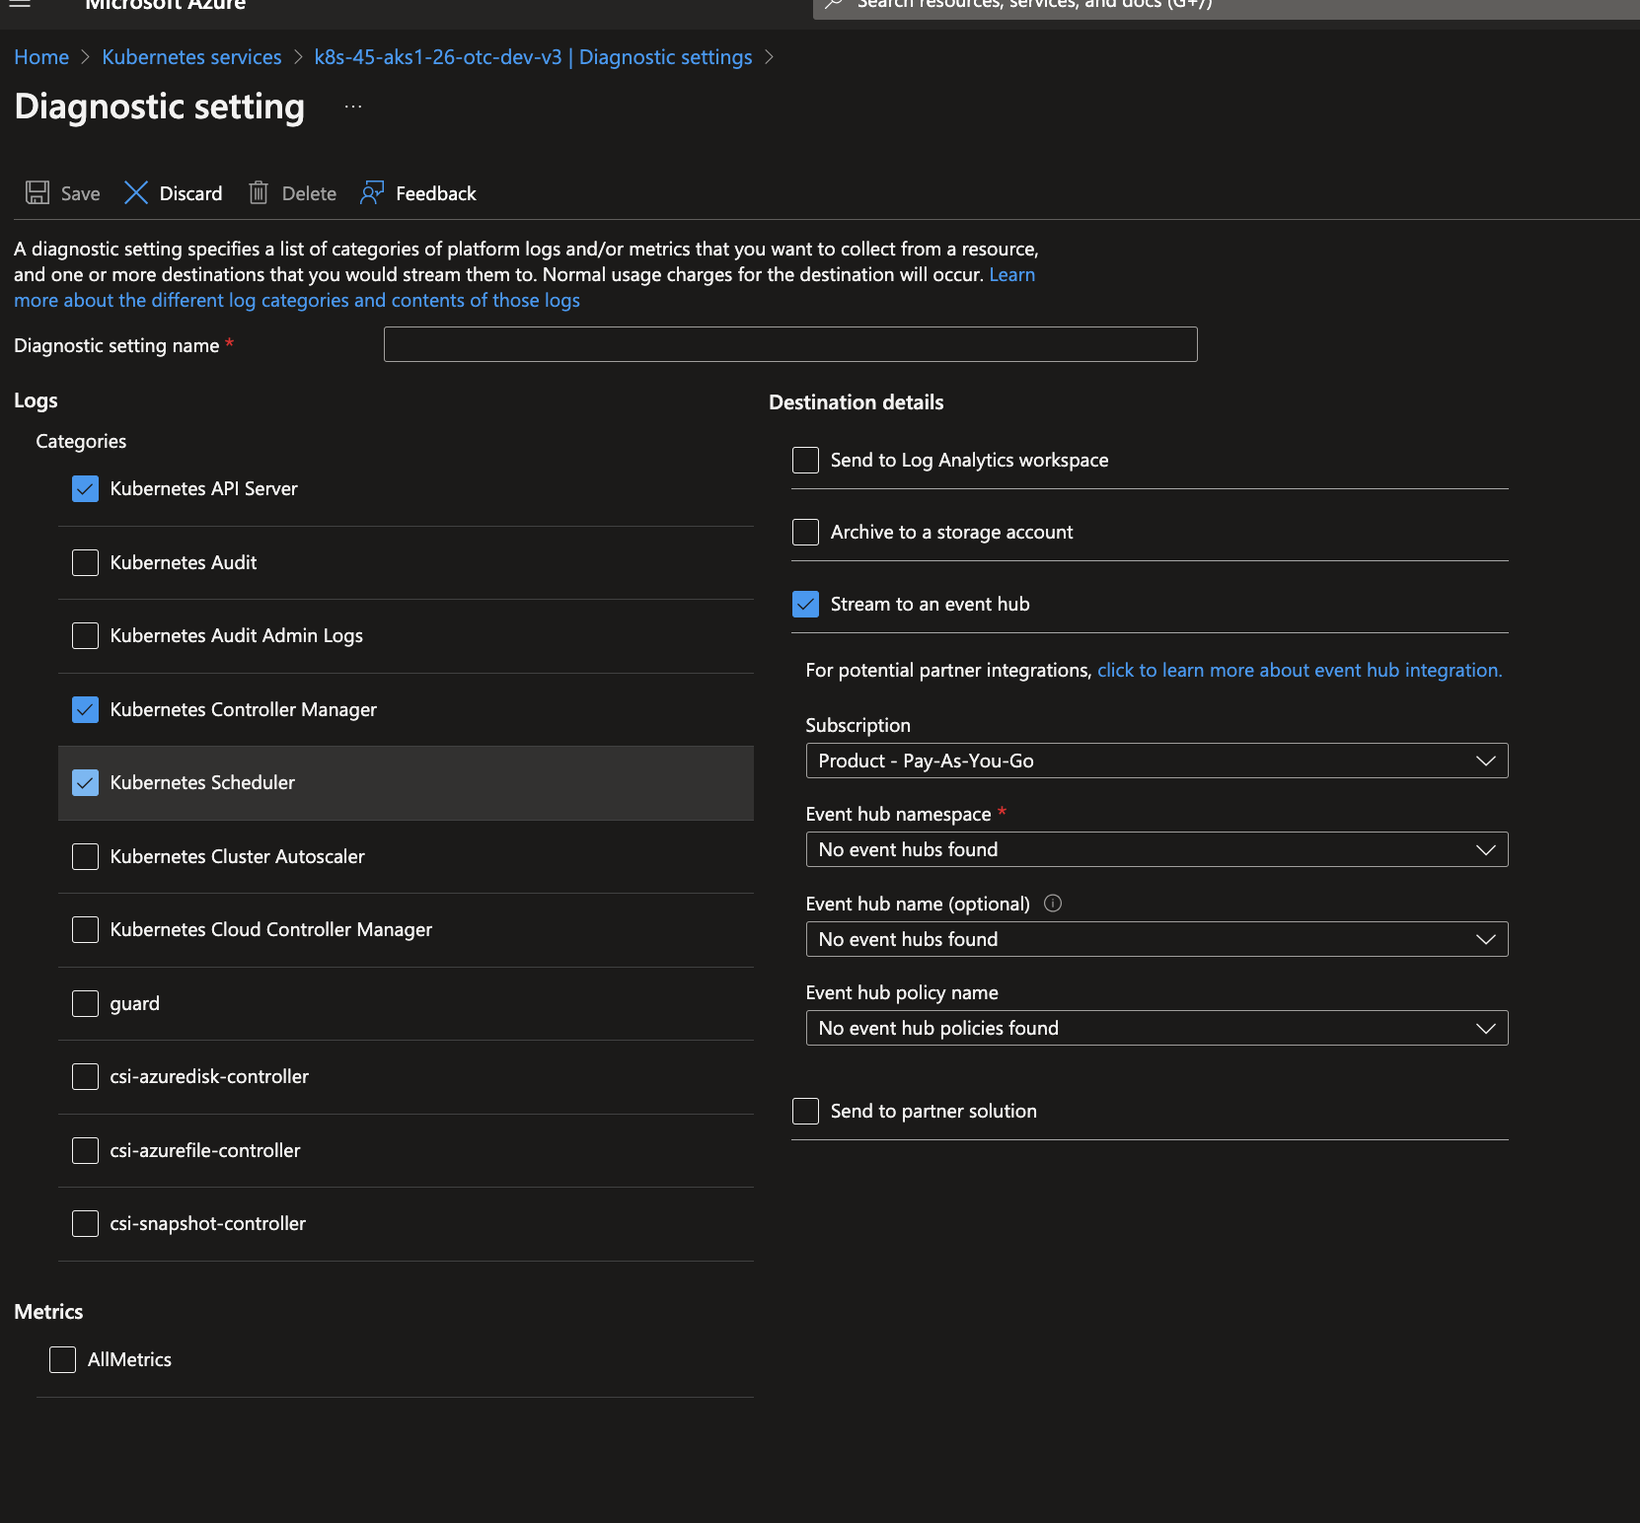Open event hub integration learn more link
Image resolution: width=1640 pixels, height=1523 pixels.
click(x=1300, y=670)
